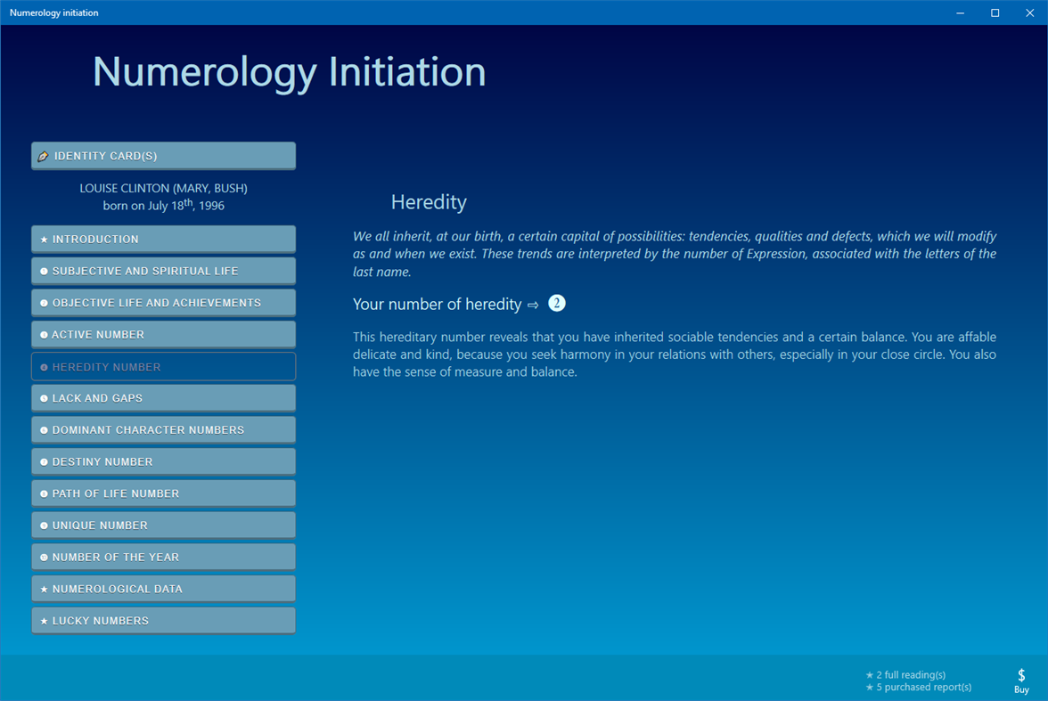Click the dollar Buy icon
This screenshot has width=1048, height=701.
click(x=1021, y=678)
